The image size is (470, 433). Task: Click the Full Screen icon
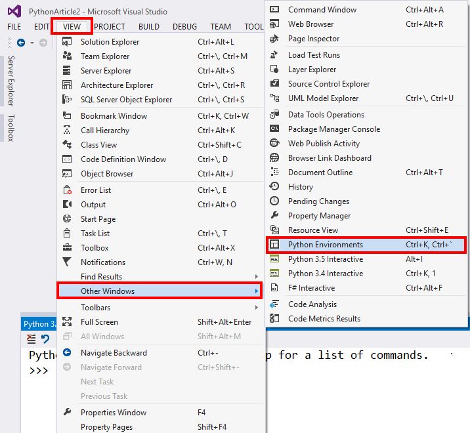[67, 322]
